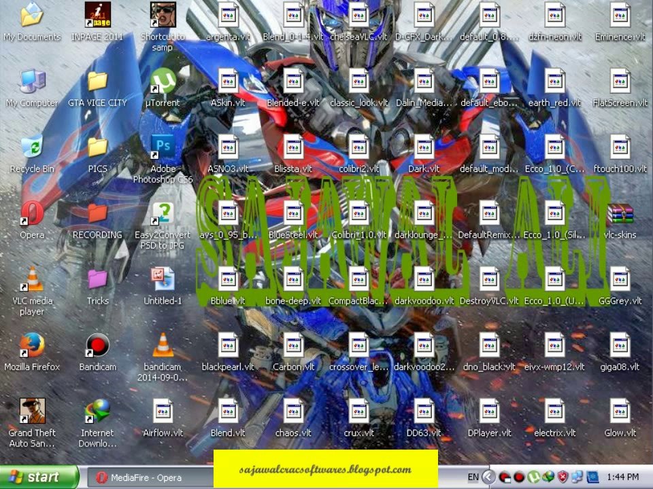Select the ftouch100.vlt file

(x=620, y=147)
